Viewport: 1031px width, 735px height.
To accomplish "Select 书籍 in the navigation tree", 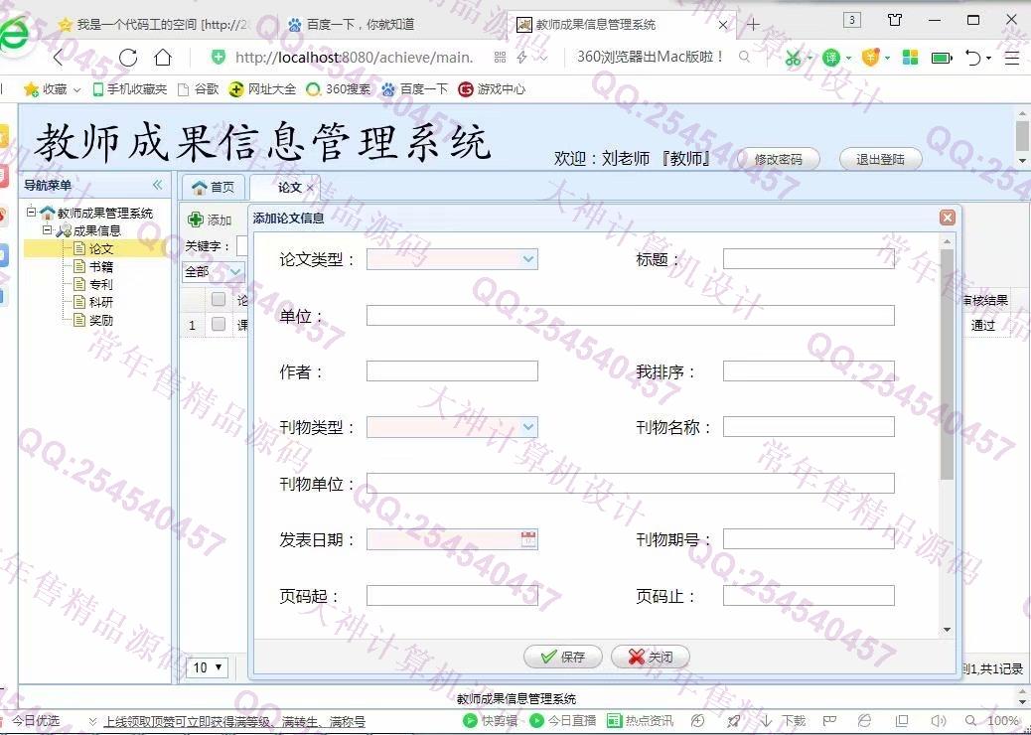I will [x=100, y=266].
